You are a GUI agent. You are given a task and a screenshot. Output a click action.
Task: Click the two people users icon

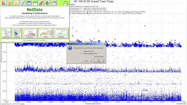click(x=41, y=3)
